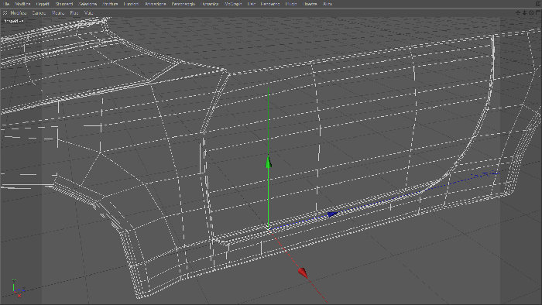The height and width of the screenshot is (305, 542).
Task: Open the viewport Vista menu
Action: pyautogui.click(x=89, y=13)
